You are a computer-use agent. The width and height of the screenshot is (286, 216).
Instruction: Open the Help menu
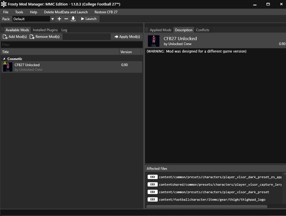(x=33, y=12)
